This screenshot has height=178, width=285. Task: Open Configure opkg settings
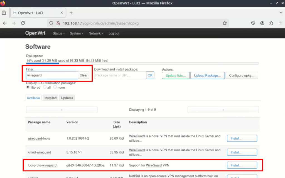tap(242, 76)
